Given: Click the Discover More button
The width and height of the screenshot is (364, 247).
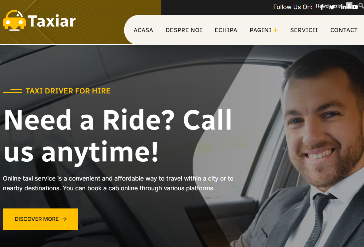Looking at the screenshot, I should tap(41, 219).
